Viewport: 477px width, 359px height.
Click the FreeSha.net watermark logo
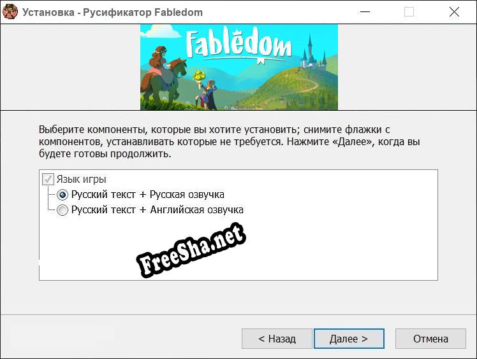[x=191, y=251]
